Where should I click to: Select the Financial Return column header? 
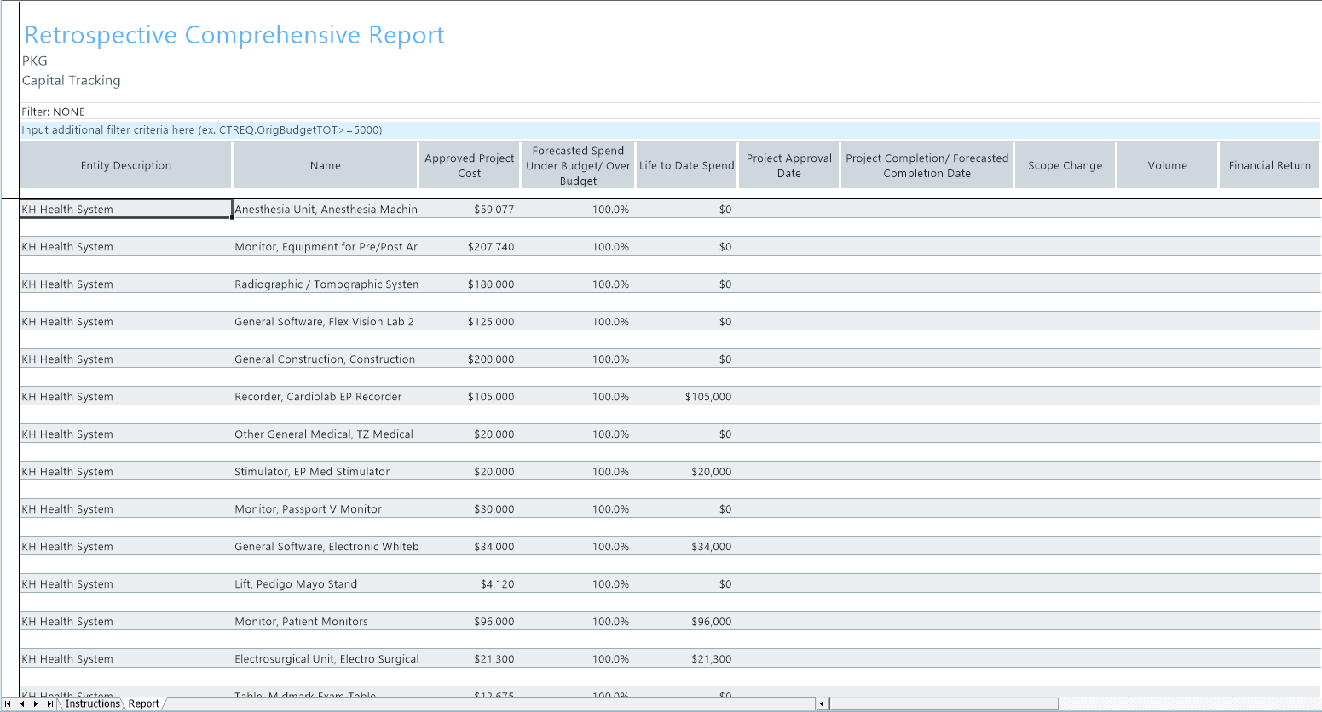click(1269, 165)
